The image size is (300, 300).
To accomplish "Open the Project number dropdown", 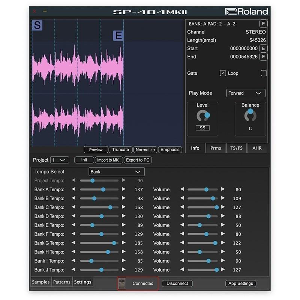I will [60, 160].
